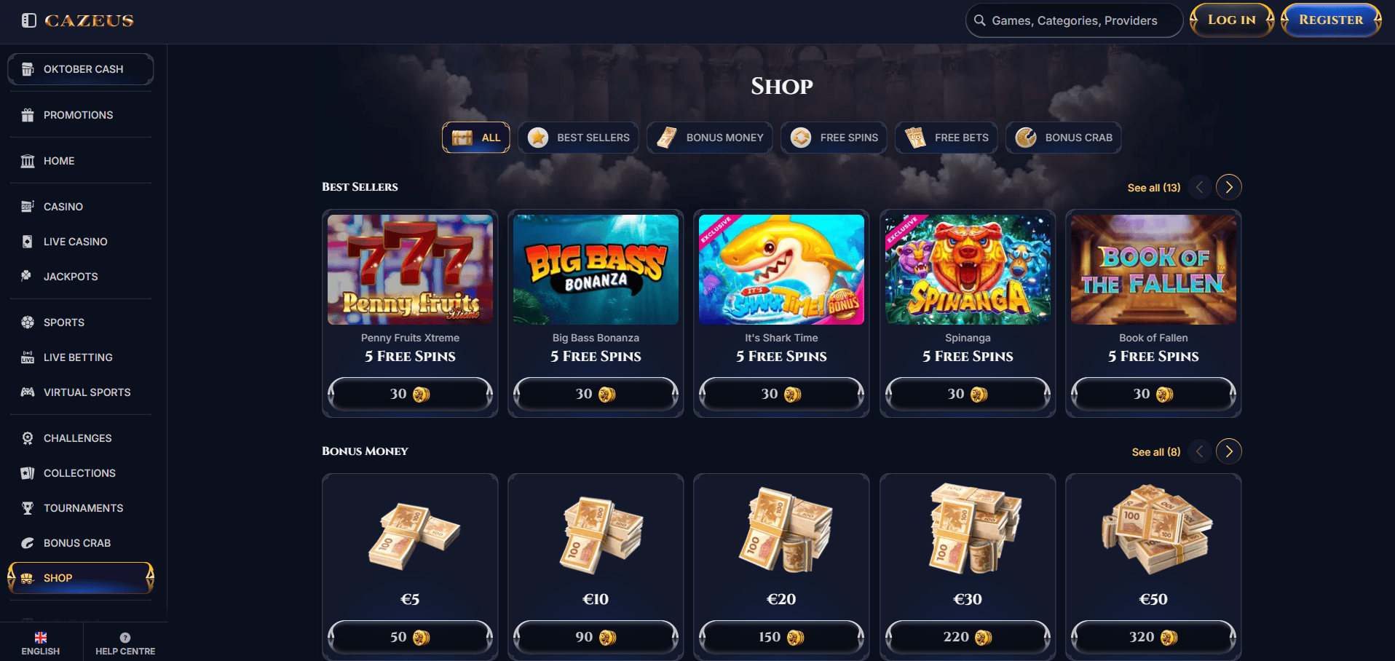Image resolution: width=1395 pixels, height=661 pixels.
Task: Click the search magnifier icon
Action: [980, 20]
